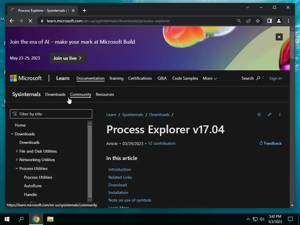Jump to the Download section

(117, 185)
